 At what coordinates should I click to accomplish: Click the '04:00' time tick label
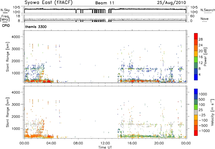[x=51, y=143]
